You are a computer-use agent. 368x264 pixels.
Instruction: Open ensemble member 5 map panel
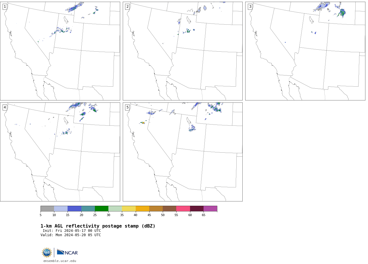click(183, 152)
